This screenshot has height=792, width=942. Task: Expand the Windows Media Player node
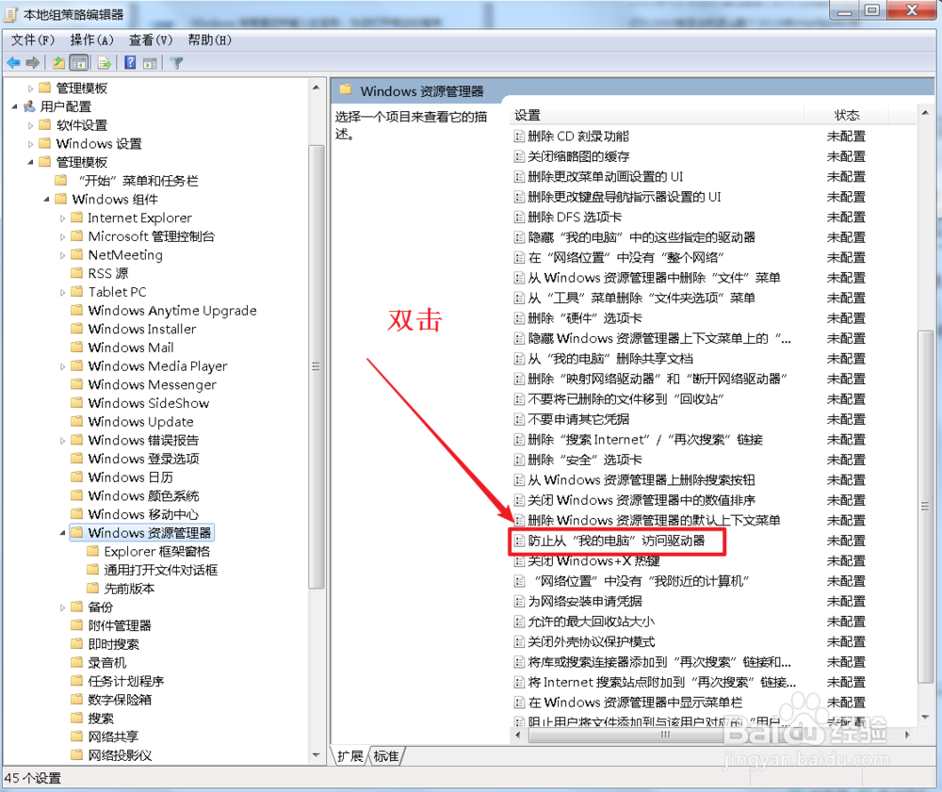[x=62, y=366]
